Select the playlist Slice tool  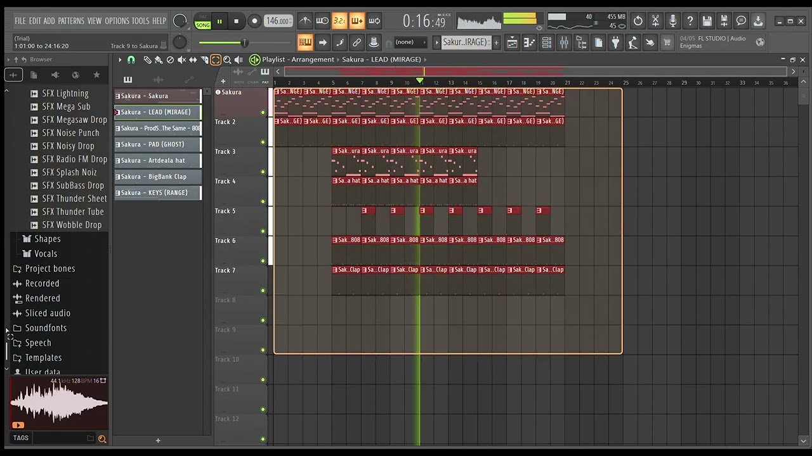[204, 60]
